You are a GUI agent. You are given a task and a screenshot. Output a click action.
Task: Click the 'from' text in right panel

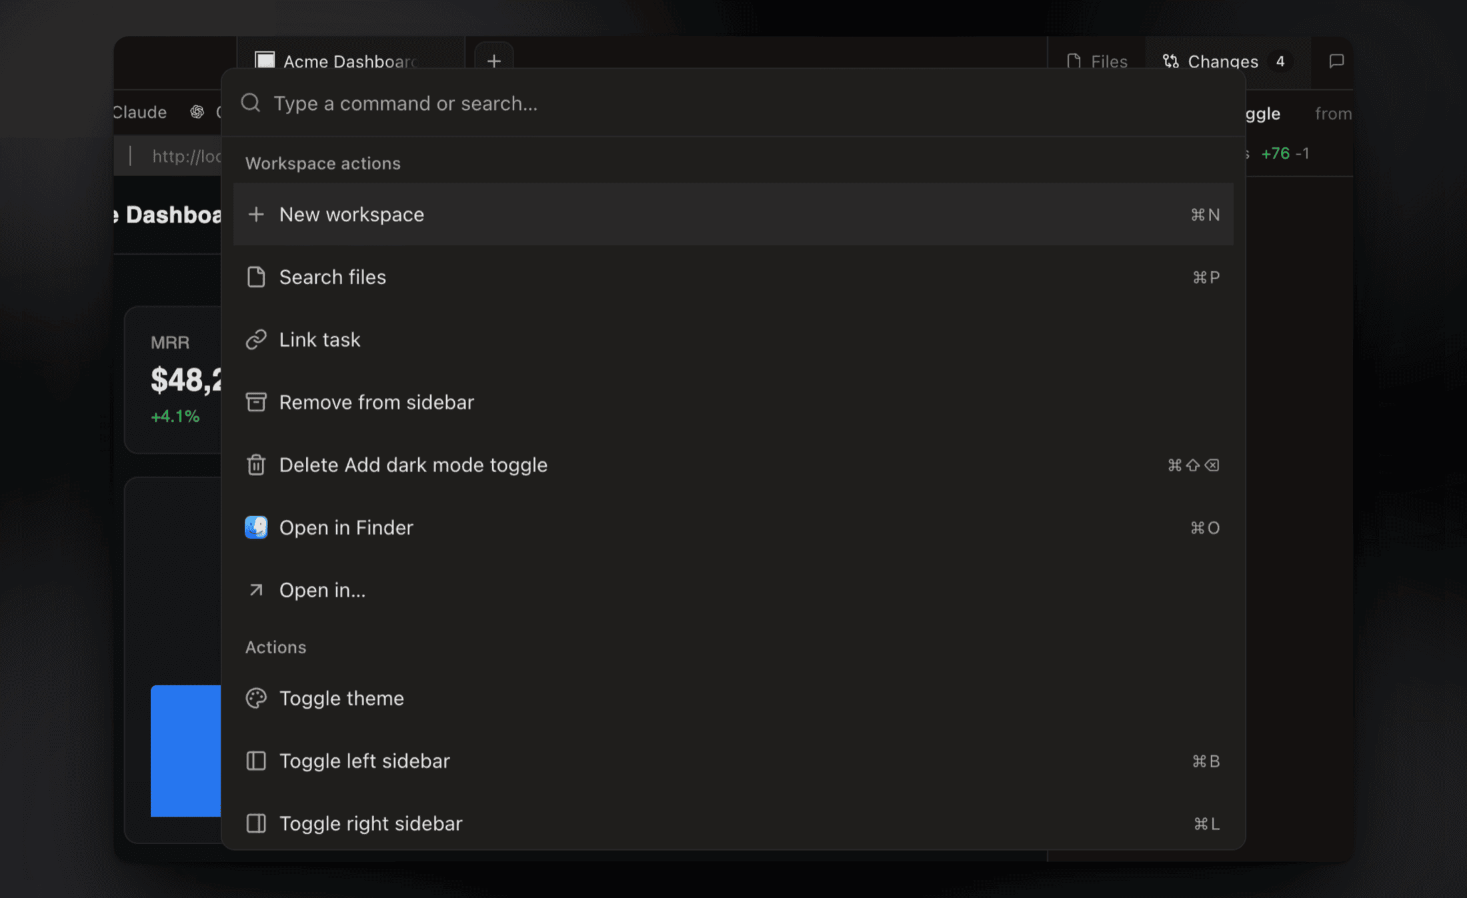tap(1334, 114)
